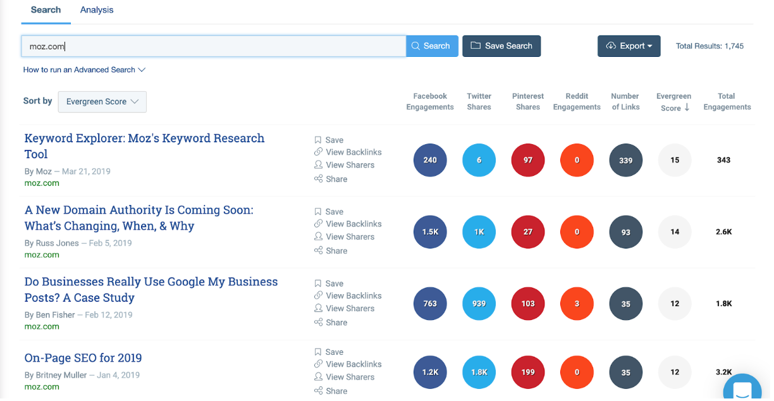The height and width of the screenshot is (401, 774).
Task: Click the cloud download icon in Export
Action: [x=611, y=46]
